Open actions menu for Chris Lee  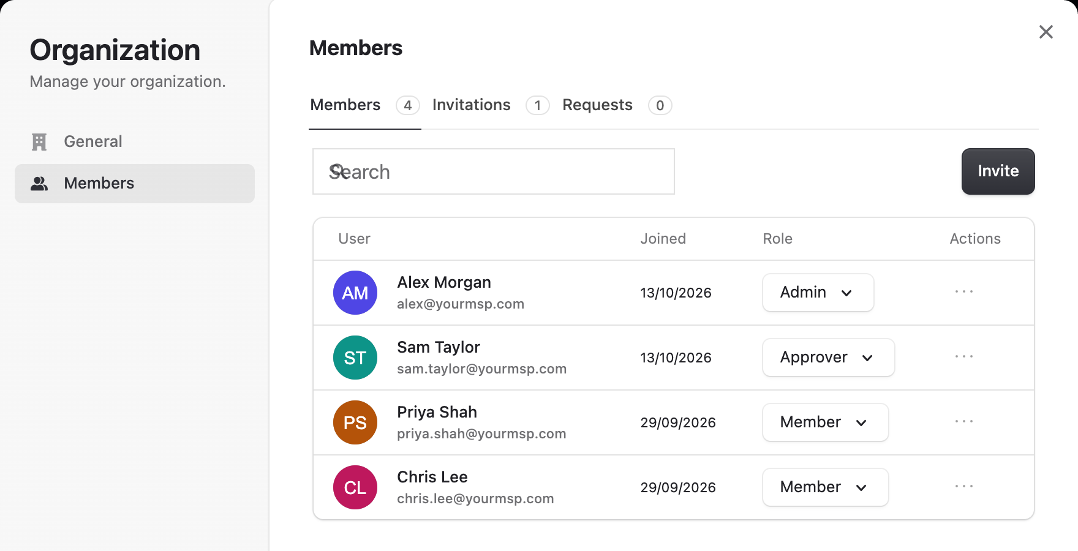tap(963, 487)
